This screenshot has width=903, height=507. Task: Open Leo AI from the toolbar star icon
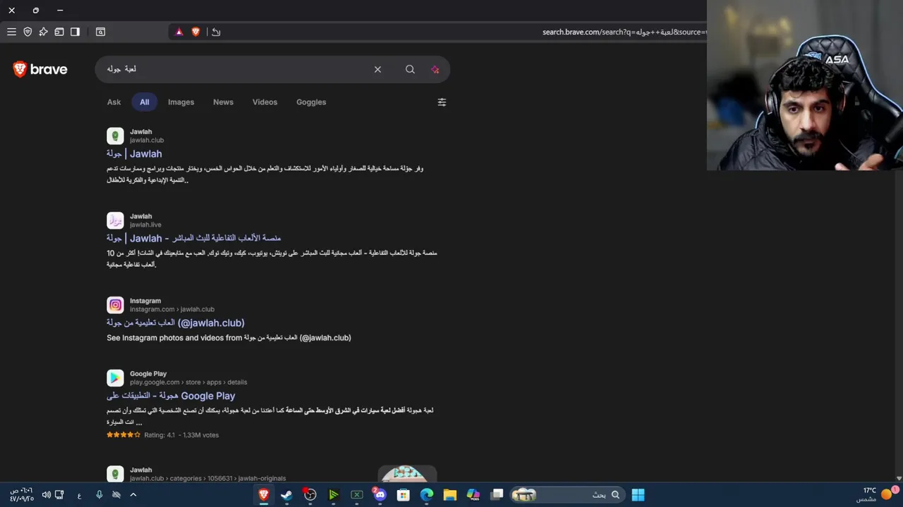coord(43,32)
